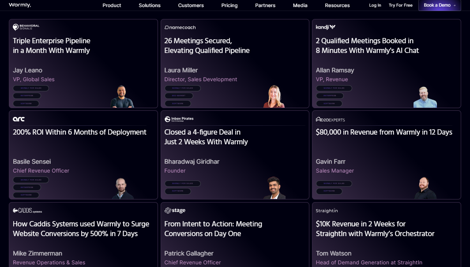The width and height of the screenshot is (470, 267).
Task: Open the Behavioral Signals logo
Action: click(26, 27)
